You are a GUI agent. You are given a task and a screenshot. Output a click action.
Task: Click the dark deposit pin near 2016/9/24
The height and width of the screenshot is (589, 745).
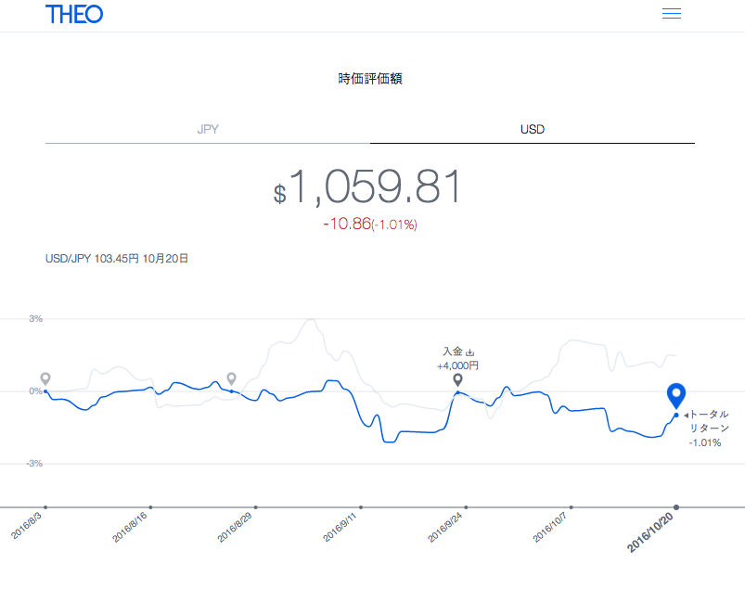pos(457,380)
